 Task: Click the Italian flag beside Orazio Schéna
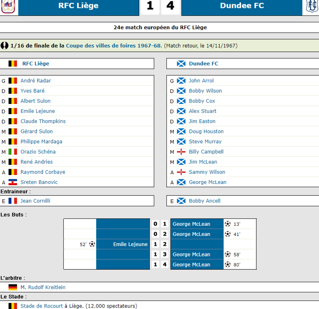[x=13, y=152]
